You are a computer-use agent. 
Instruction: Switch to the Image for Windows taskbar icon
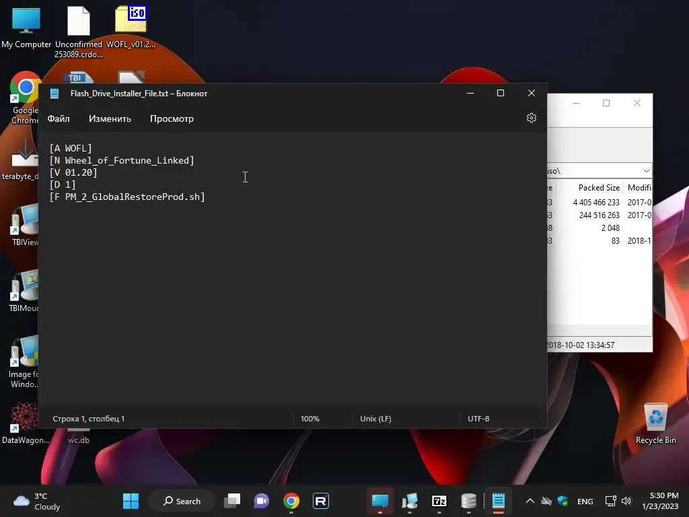coord(410,501)
